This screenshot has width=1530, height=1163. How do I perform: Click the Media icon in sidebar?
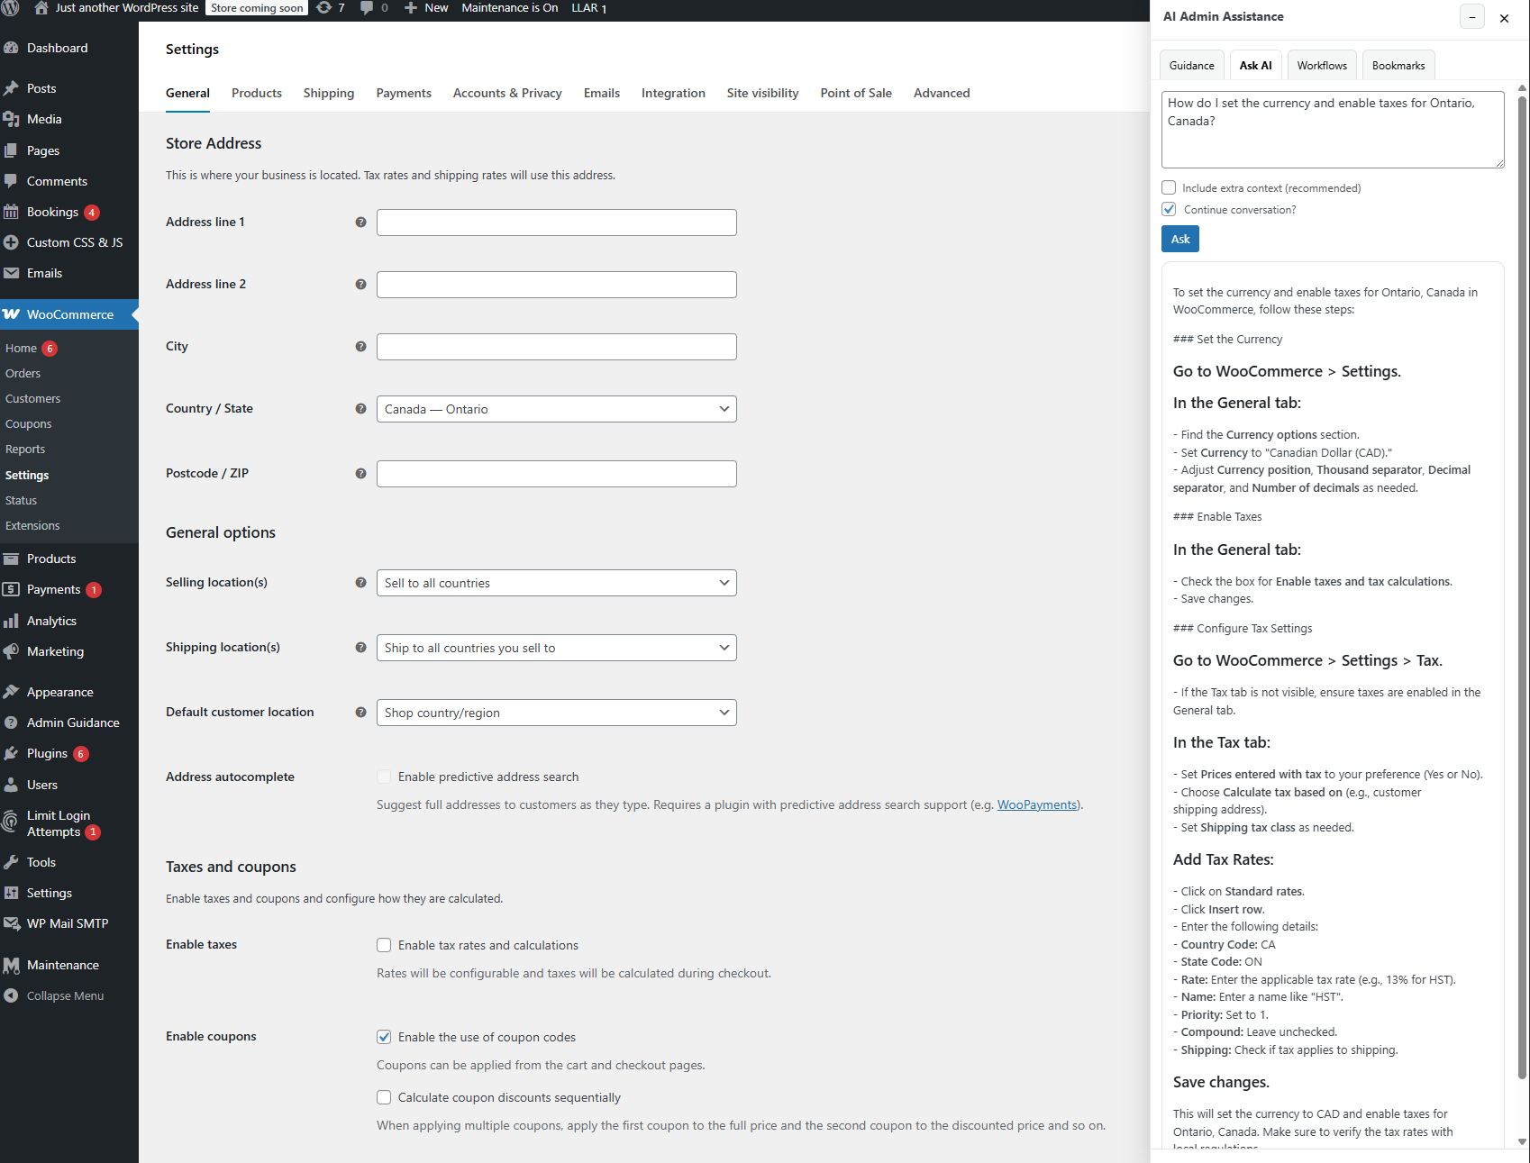tap(11, 119)
